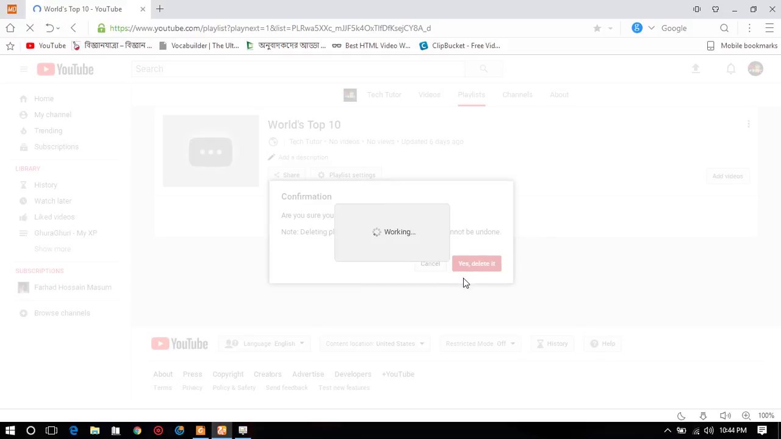This screenshot has height=439, width=781.
Task: Expand the Content location dropdown
Action: (374, 343)
